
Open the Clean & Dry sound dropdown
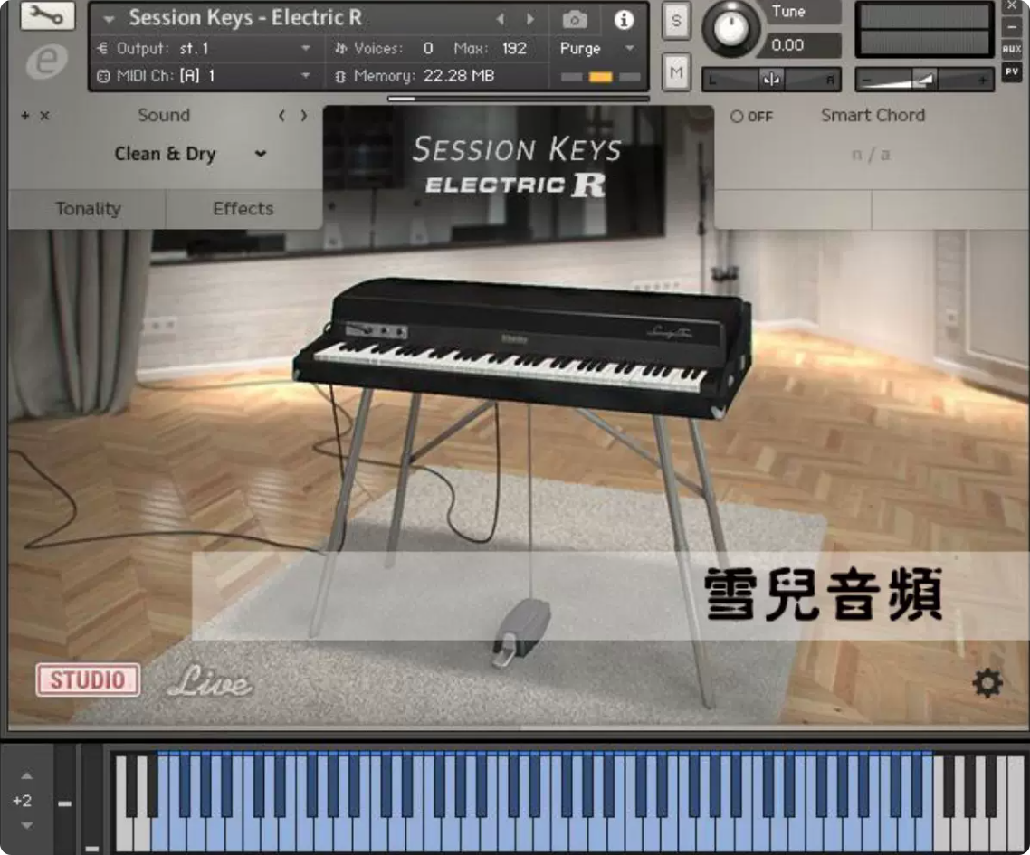(x=190, y=154)
